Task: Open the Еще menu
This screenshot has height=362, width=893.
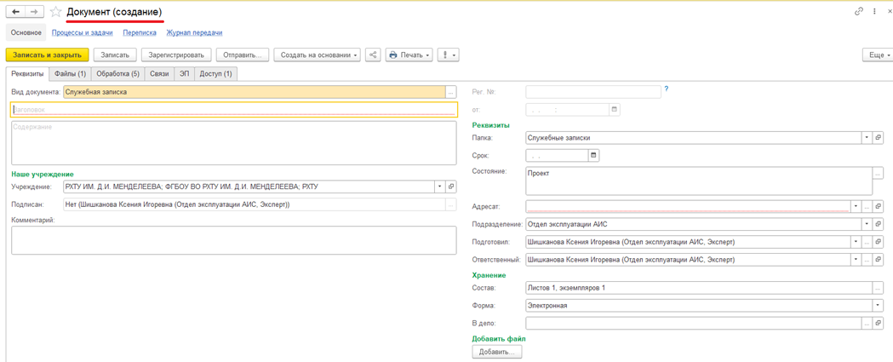Action: 876,55
